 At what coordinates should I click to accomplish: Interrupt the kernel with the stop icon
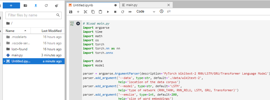click(115, 12)
